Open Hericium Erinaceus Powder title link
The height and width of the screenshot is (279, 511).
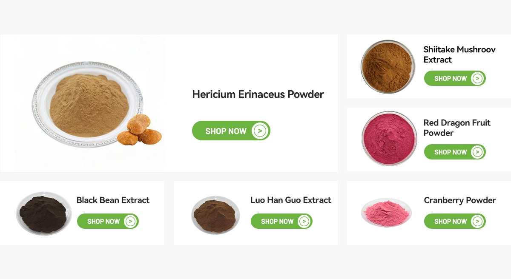258,94
